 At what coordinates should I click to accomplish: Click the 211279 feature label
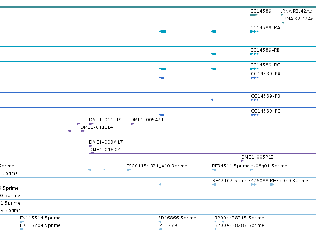click(168, 225)
